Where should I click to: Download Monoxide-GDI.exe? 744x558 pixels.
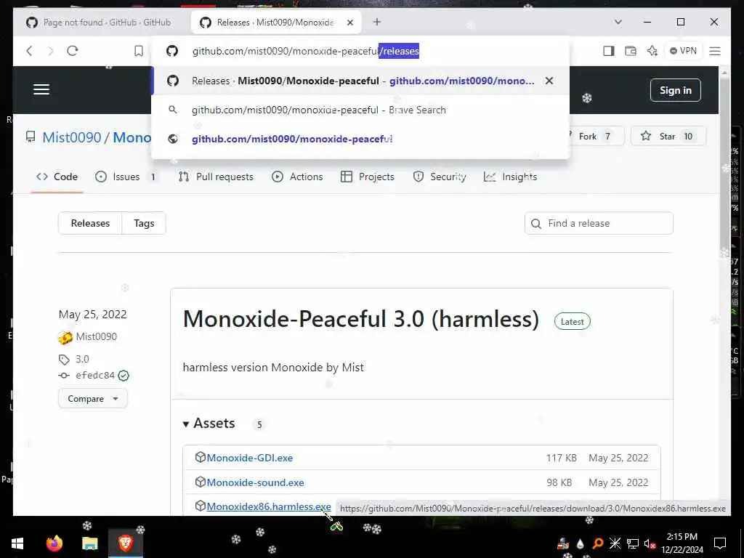coord(250,458)
